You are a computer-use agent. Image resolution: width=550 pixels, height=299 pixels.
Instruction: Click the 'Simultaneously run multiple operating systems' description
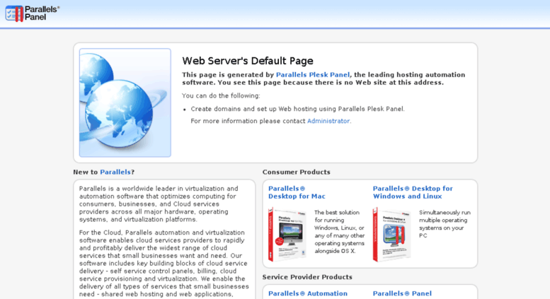[x=445, y=224]
